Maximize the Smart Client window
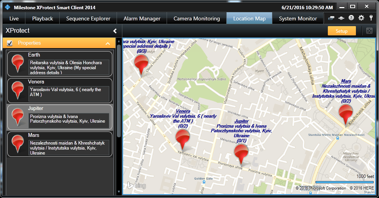379x198 pixels. point(353,6)
